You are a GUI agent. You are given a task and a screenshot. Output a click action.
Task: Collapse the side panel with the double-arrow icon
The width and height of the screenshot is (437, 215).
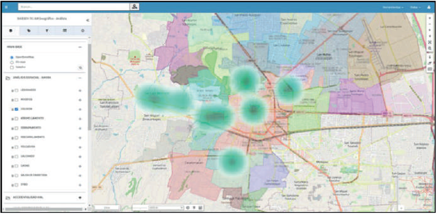[x=87, y=20]
